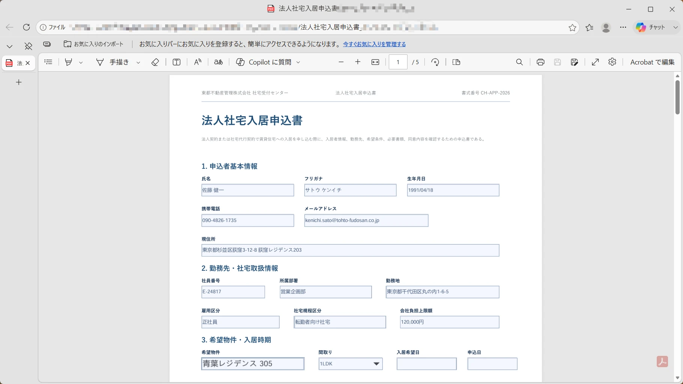This screenshot has width=683, height=384.
Task: Open the manage favorites link
Action: (374, 44)
